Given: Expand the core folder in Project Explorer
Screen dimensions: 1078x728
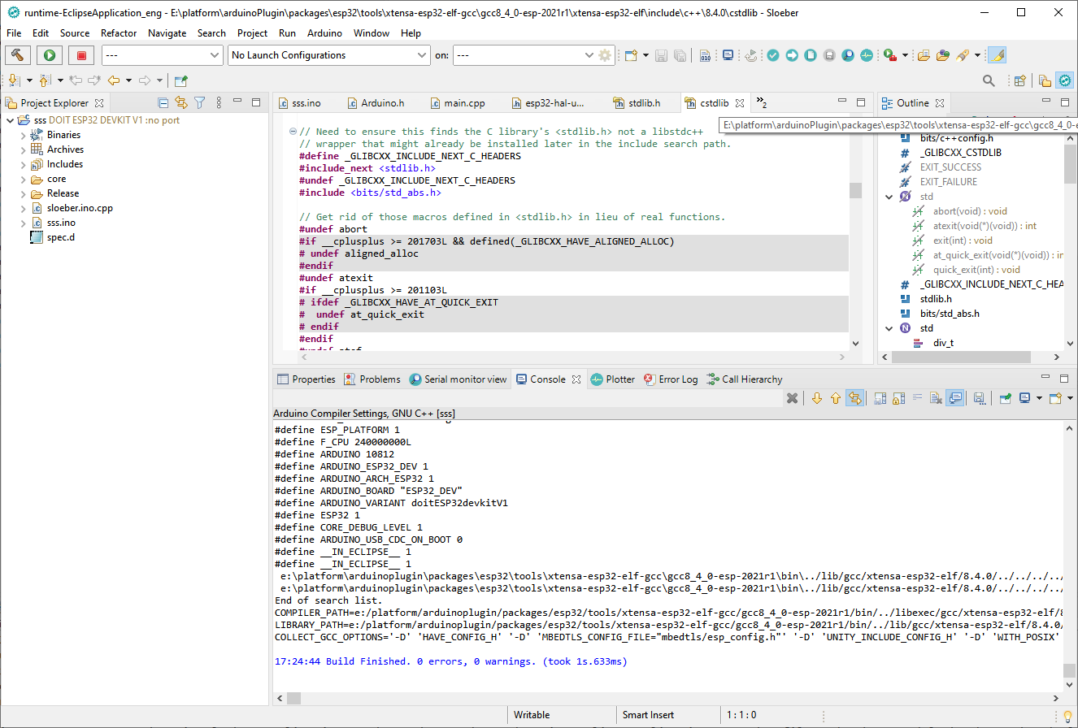Looking at the screenshot, I should pos(24,178).
